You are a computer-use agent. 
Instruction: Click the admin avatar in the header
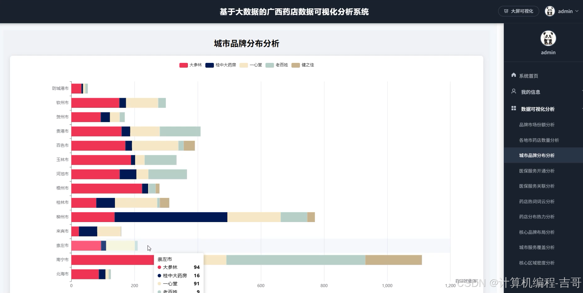point(550,11)
